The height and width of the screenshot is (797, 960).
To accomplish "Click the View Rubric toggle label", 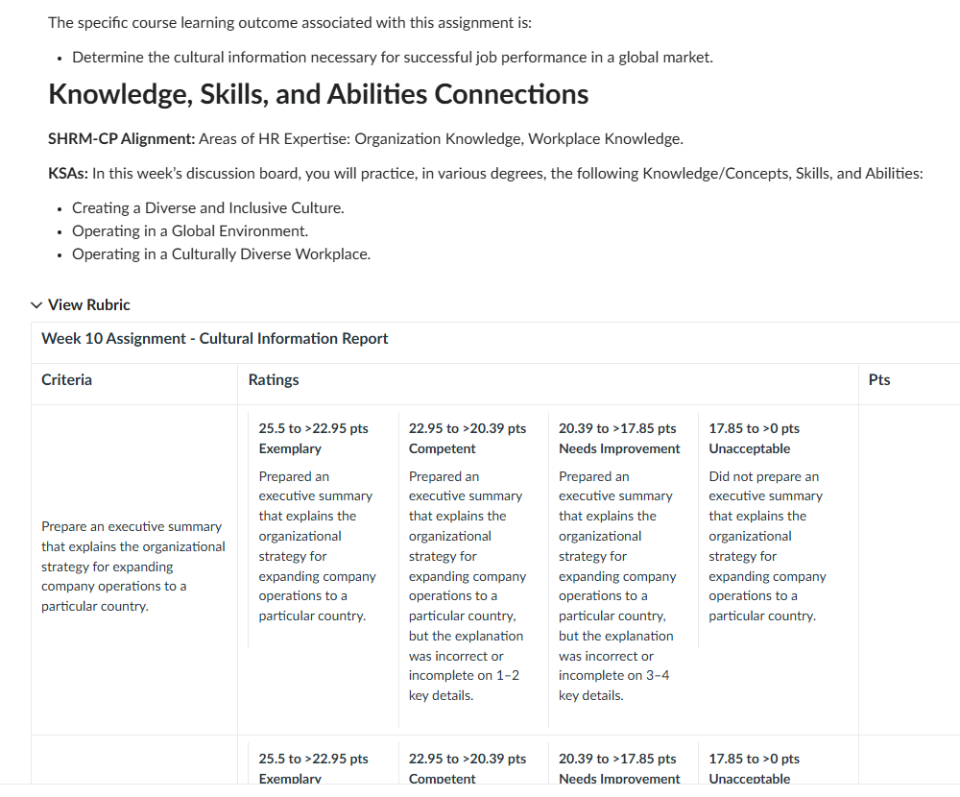I will pyautogui.click(x=88, y=305).
